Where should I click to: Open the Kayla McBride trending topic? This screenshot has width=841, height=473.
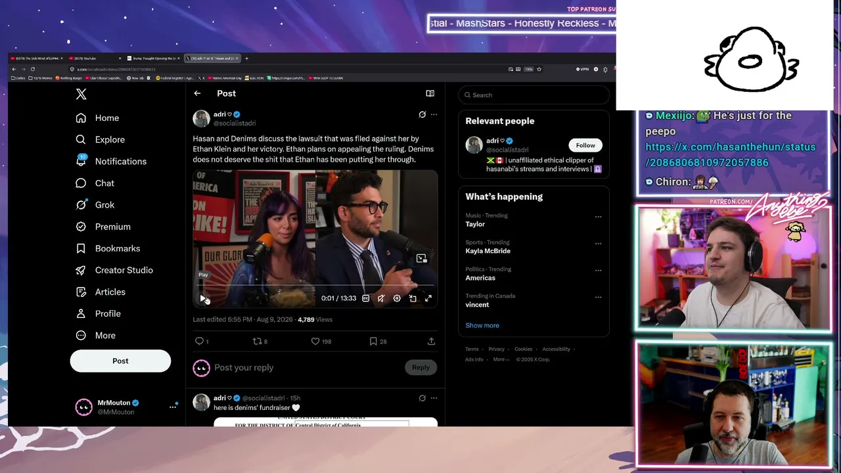(x=488, y=251)
